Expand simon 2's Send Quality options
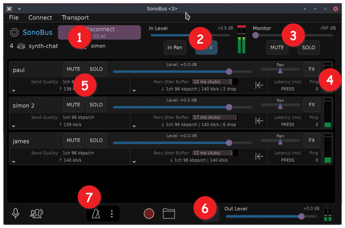The image size is (345, 228). point(14,126)
